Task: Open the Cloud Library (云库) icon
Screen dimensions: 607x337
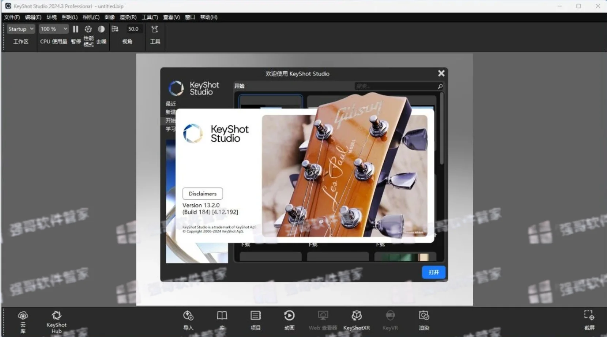Action: pyautogui.click(x=23, y=315)
